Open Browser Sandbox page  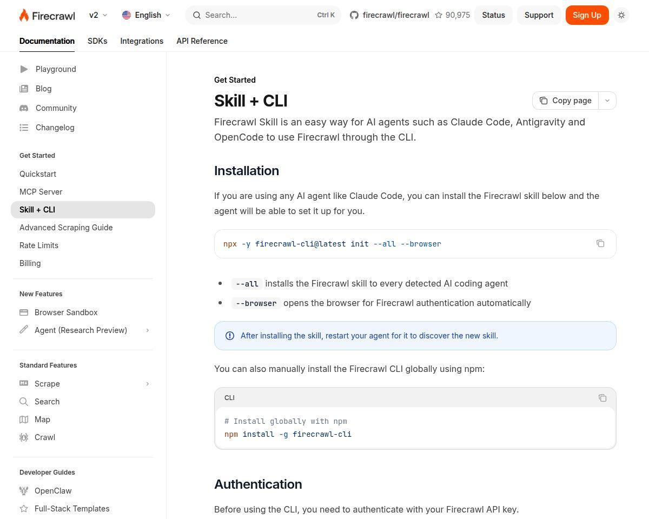[x=66, y=312]
